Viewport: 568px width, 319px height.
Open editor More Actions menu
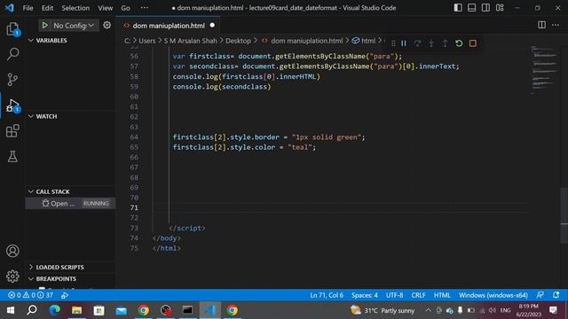(x=556, y=25)
